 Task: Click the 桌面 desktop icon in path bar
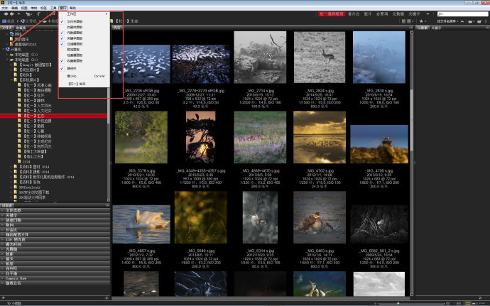pos(4,21)
